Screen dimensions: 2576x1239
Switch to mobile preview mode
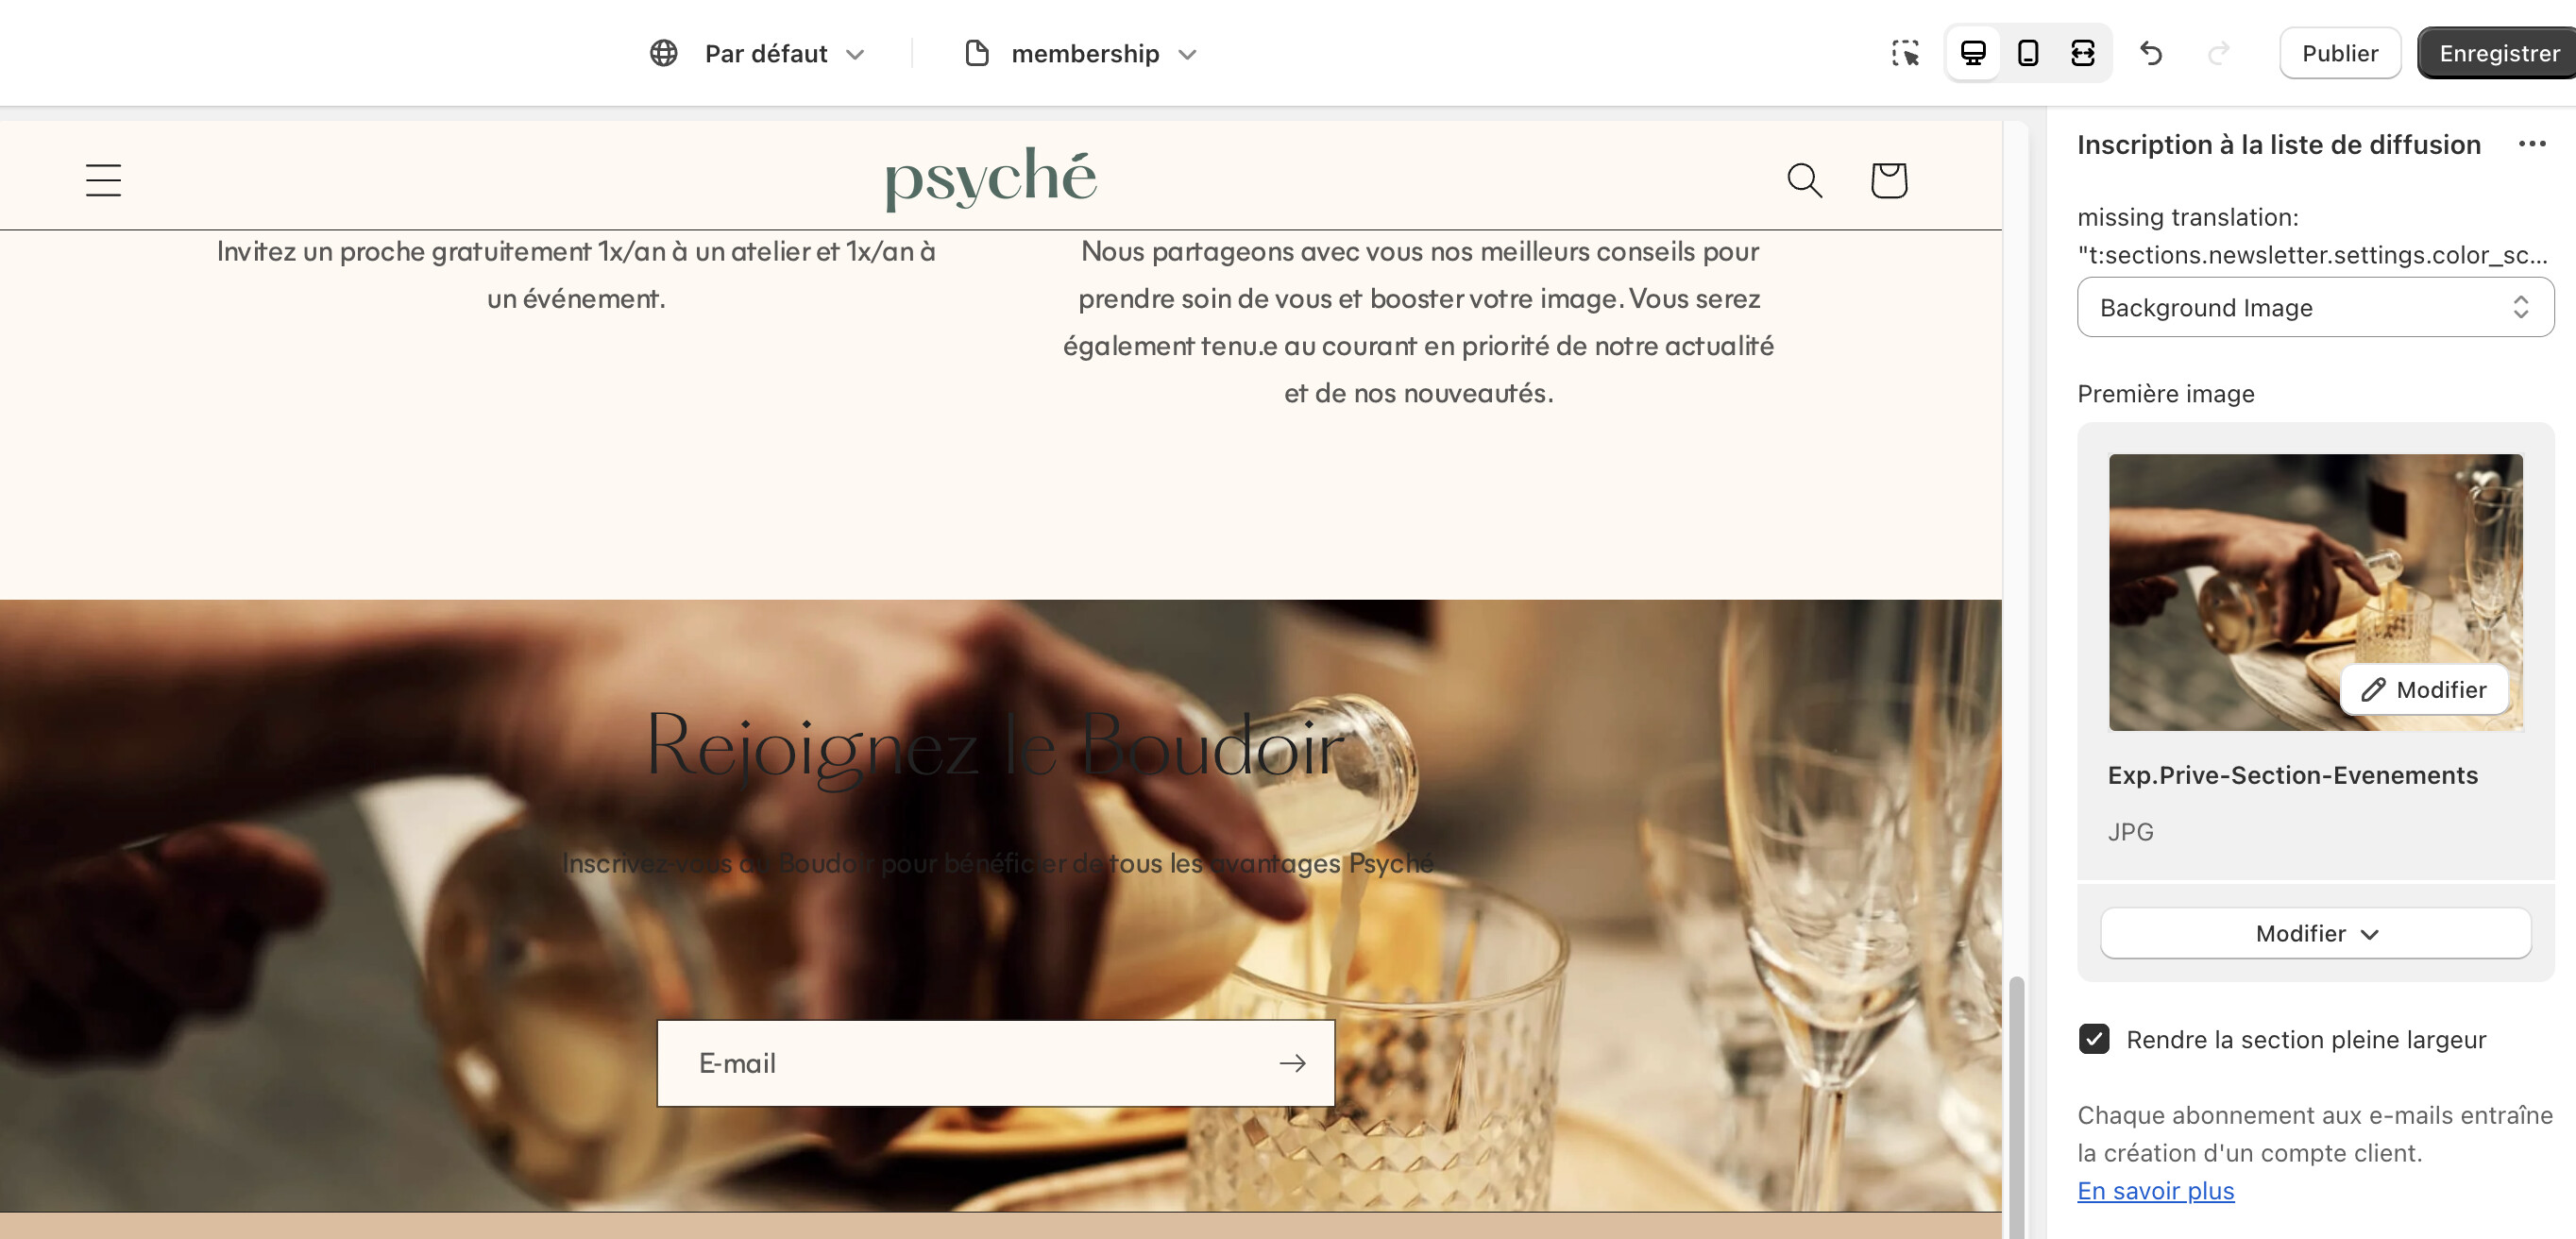[x=2028, y=53]
